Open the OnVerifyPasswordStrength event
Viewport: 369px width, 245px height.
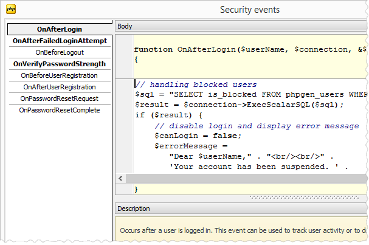pyautogui.click(x=60, y=64)
